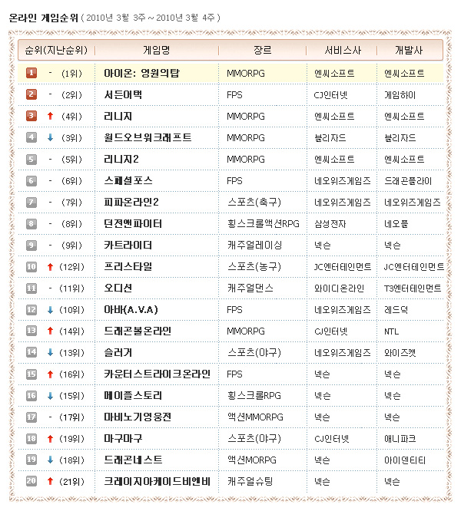Select the 메이플스토리 game title

133,395
